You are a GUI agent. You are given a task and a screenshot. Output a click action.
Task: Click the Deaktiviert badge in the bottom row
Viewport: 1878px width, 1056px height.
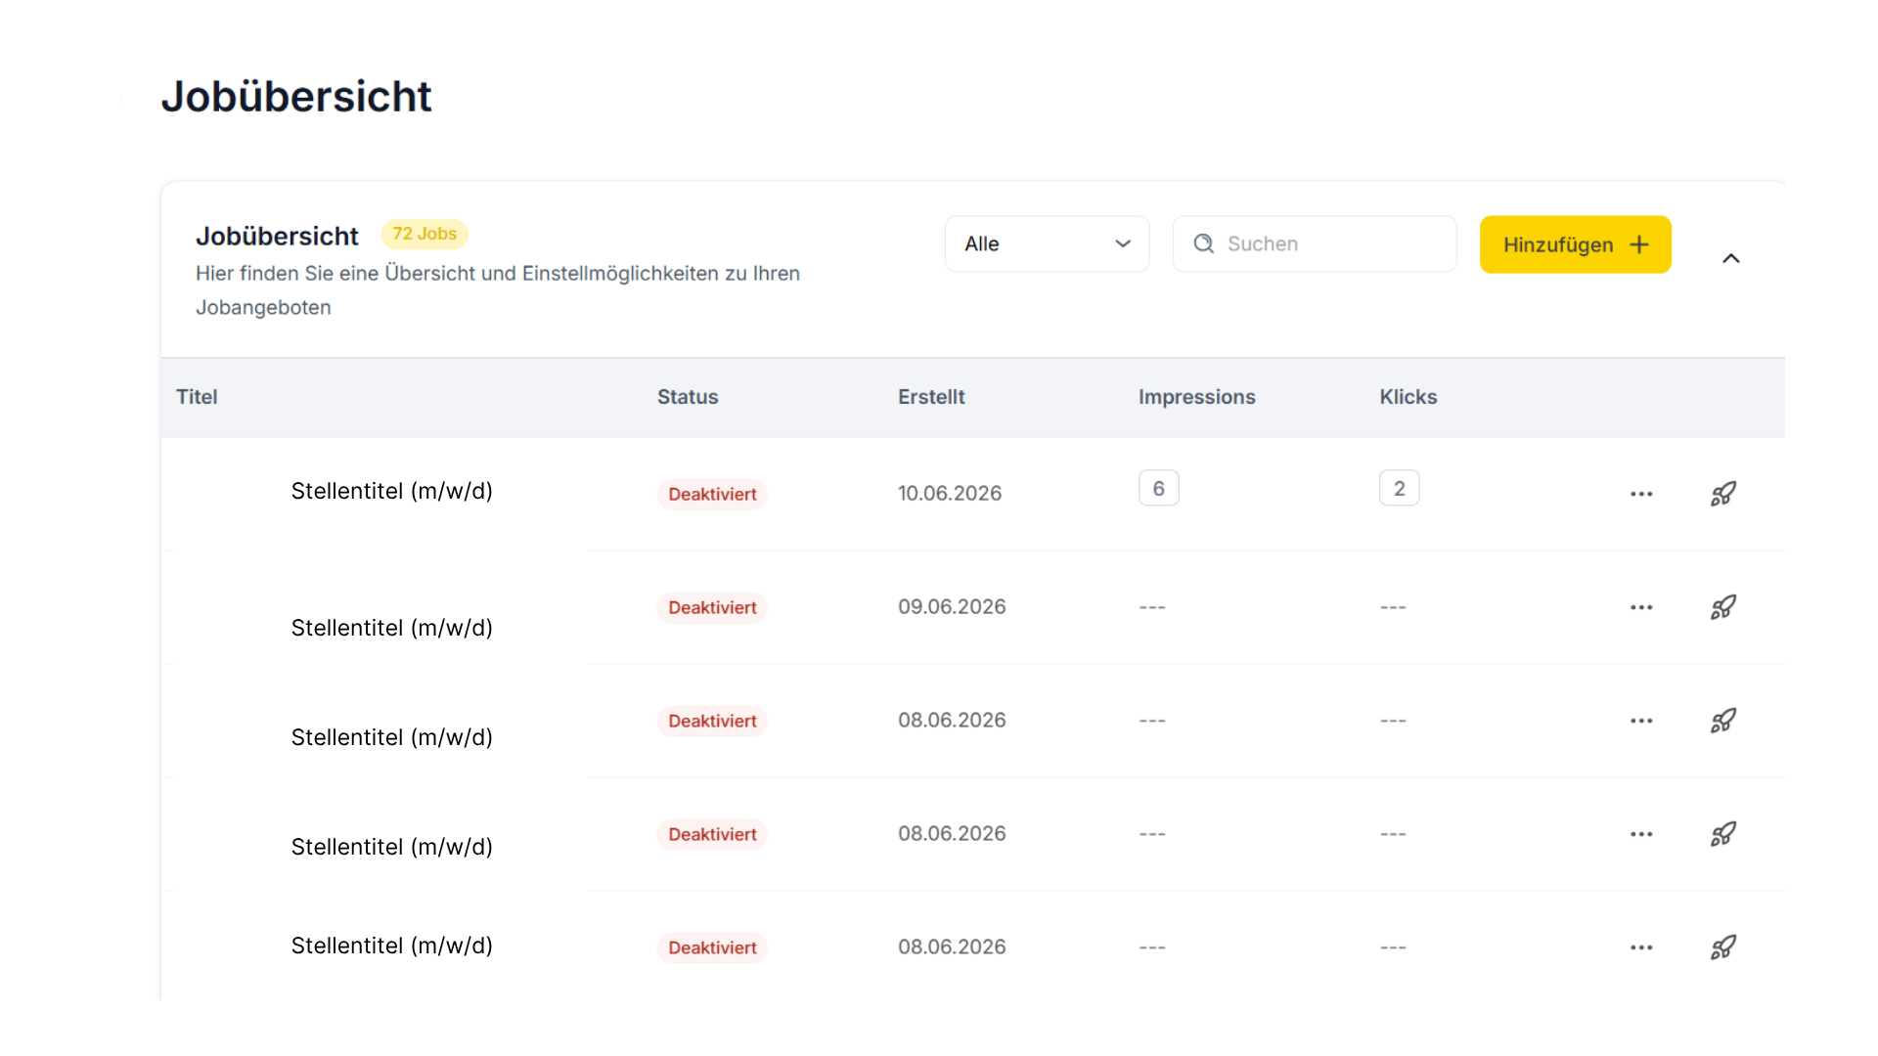click(x=712, y=947)
